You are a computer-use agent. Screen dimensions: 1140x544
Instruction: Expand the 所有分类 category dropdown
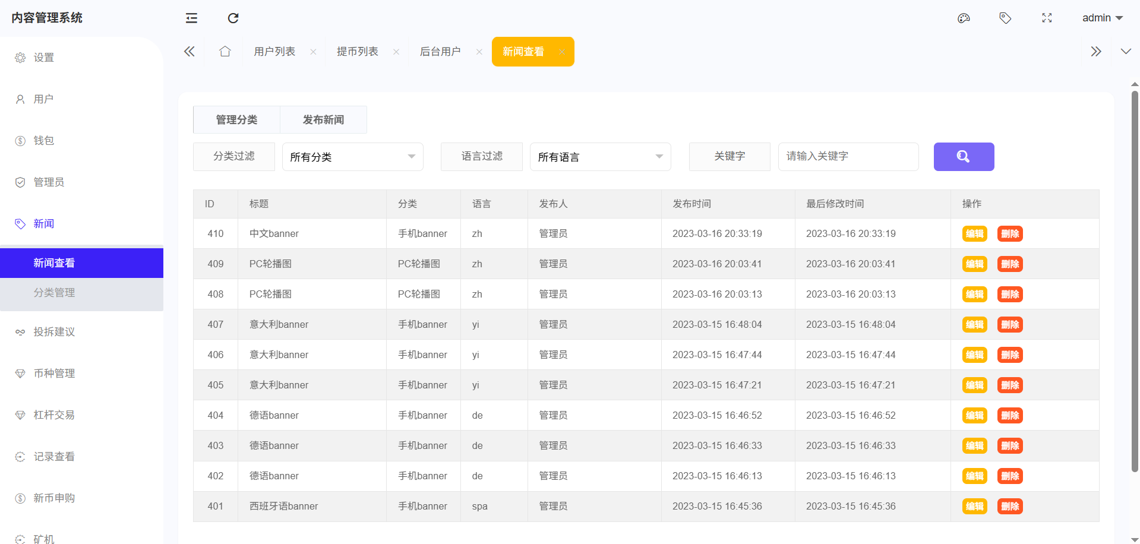click(352, 157)
